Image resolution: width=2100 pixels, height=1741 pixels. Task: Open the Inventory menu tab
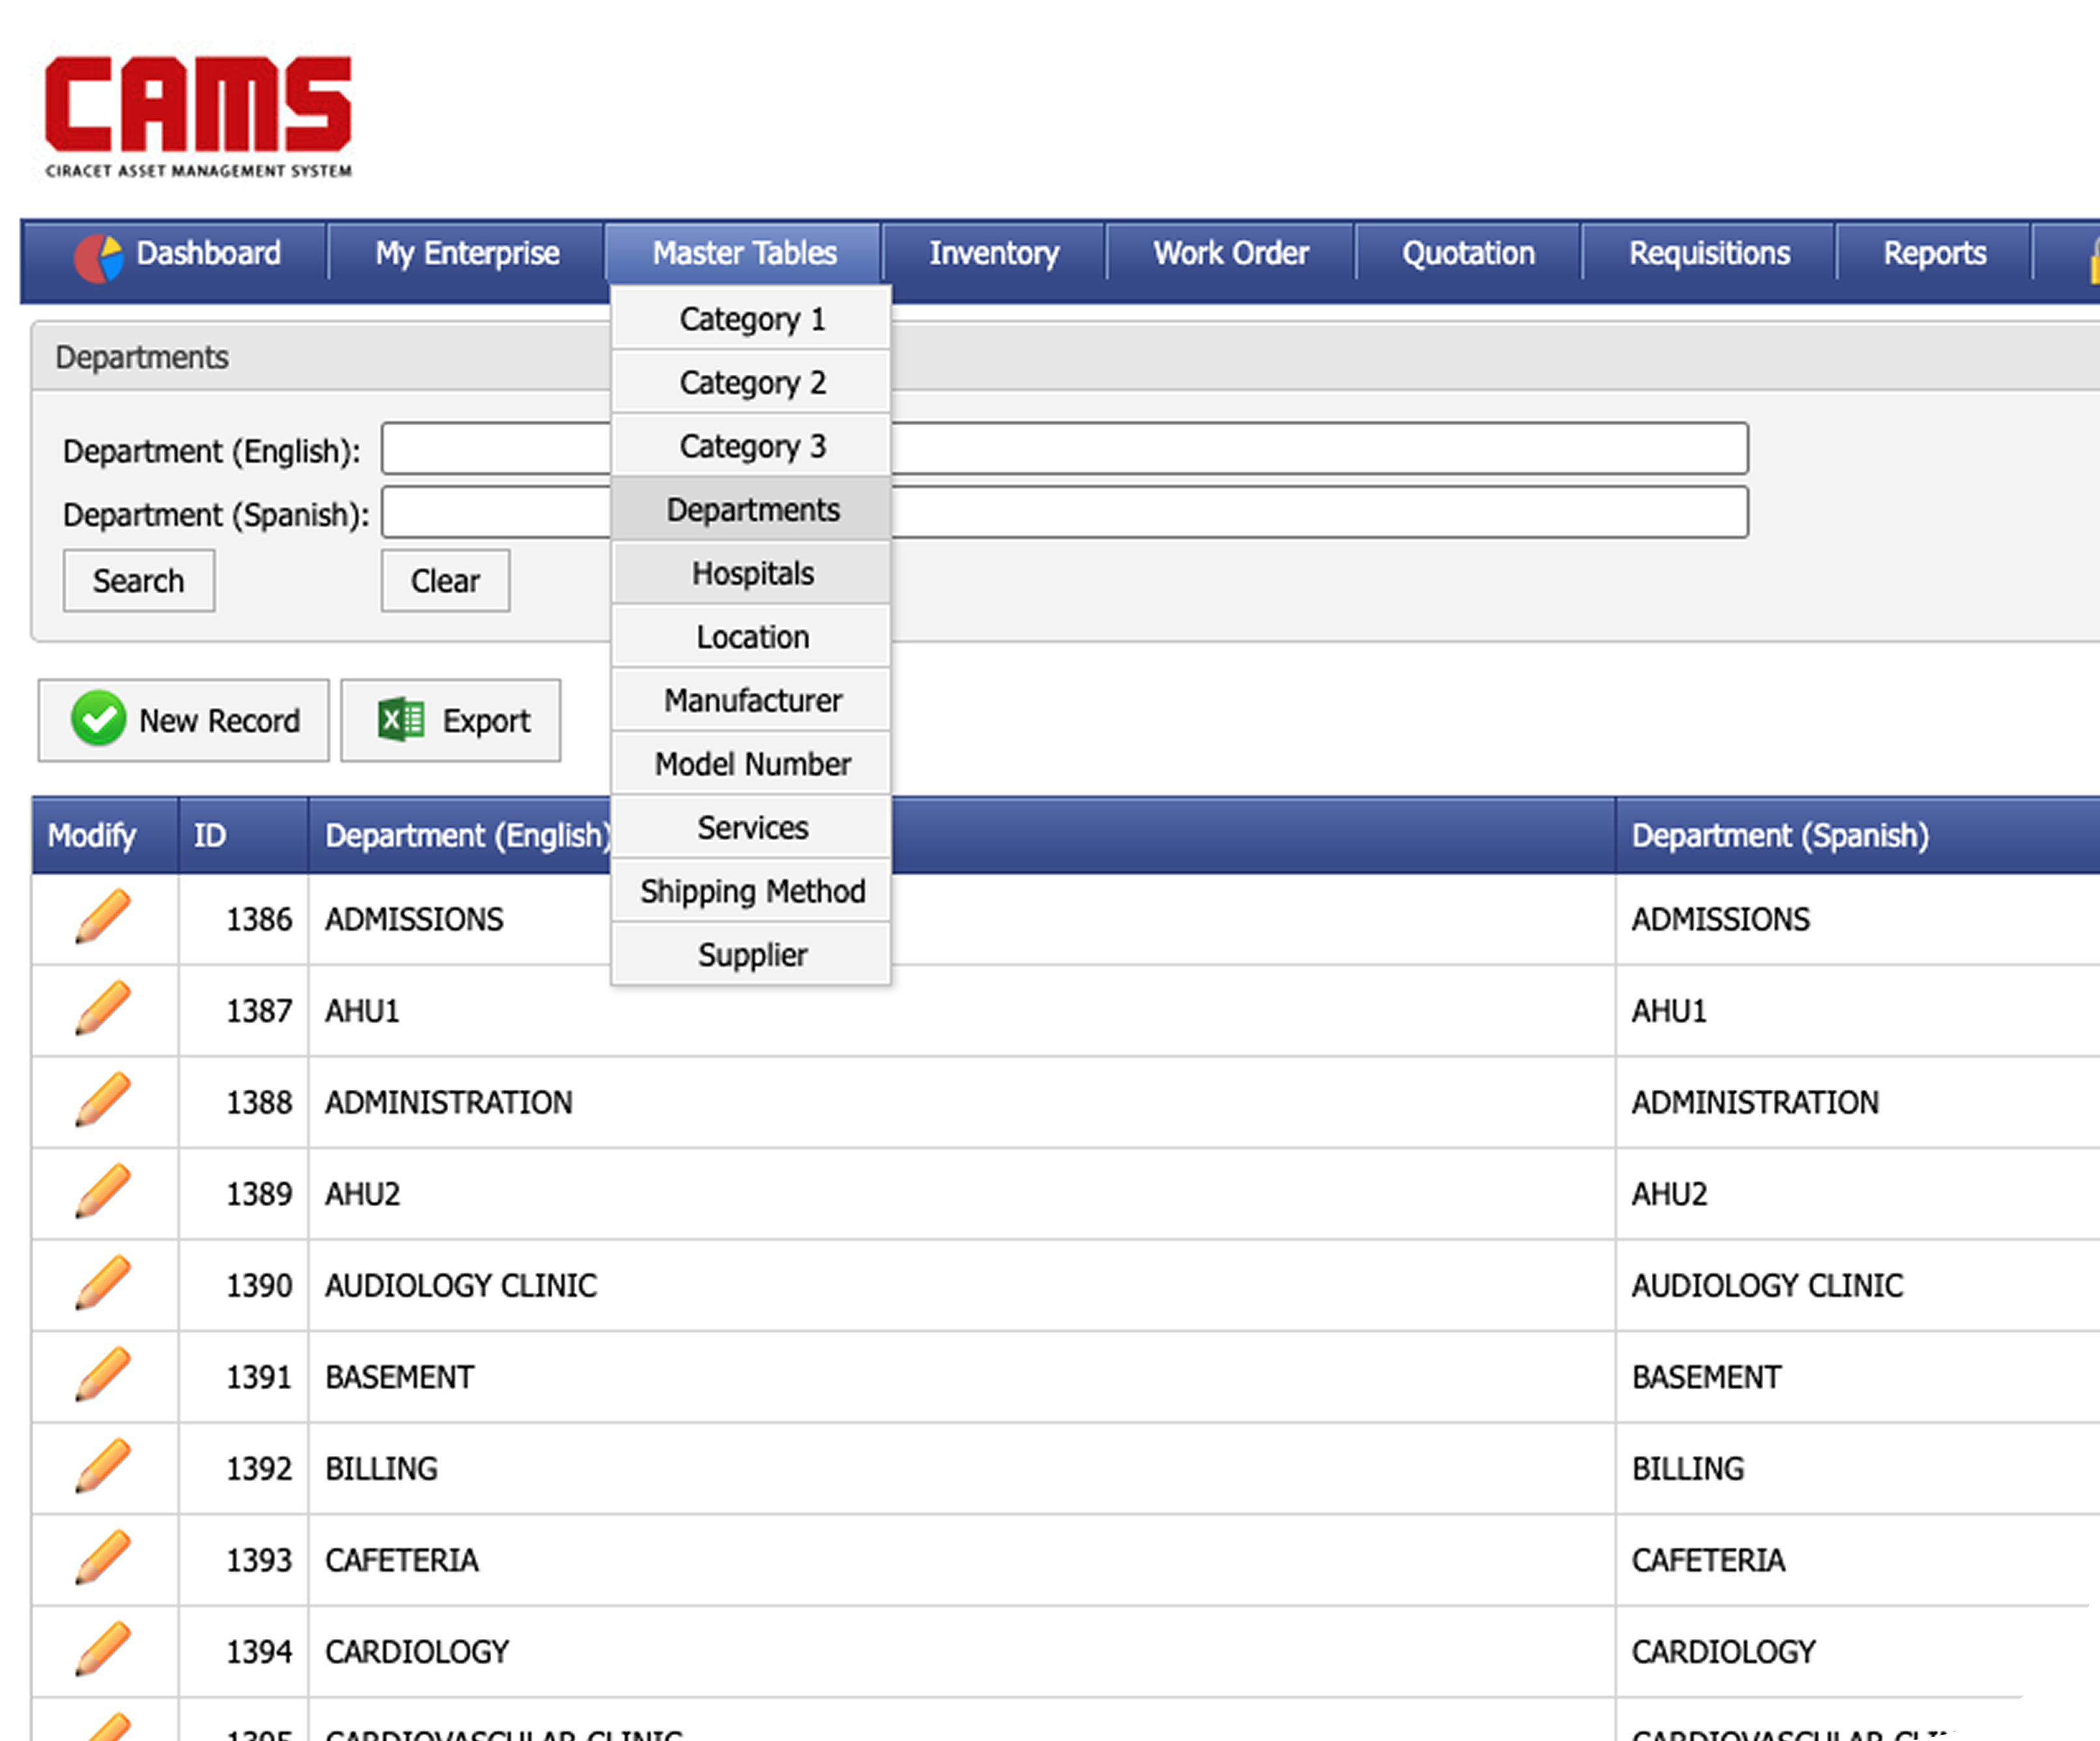[993, 254]
